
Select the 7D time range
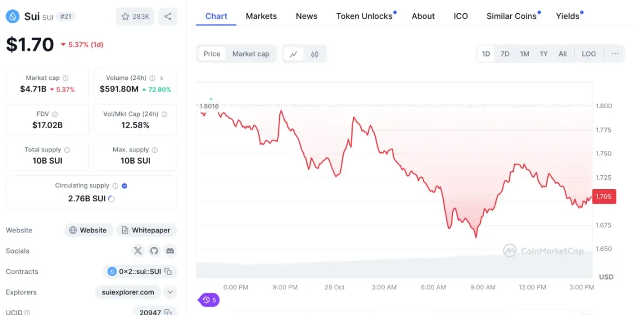(x=505, y=54)
